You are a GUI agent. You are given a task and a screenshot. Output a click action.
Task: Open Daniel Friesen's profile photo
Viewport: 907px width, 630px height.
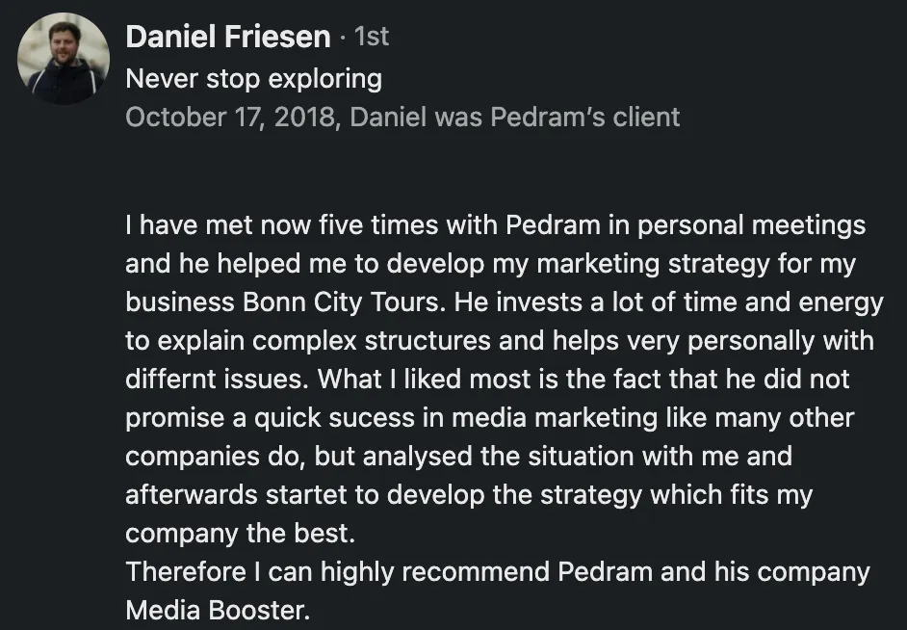pyautogui.click(x=64, y=59)
